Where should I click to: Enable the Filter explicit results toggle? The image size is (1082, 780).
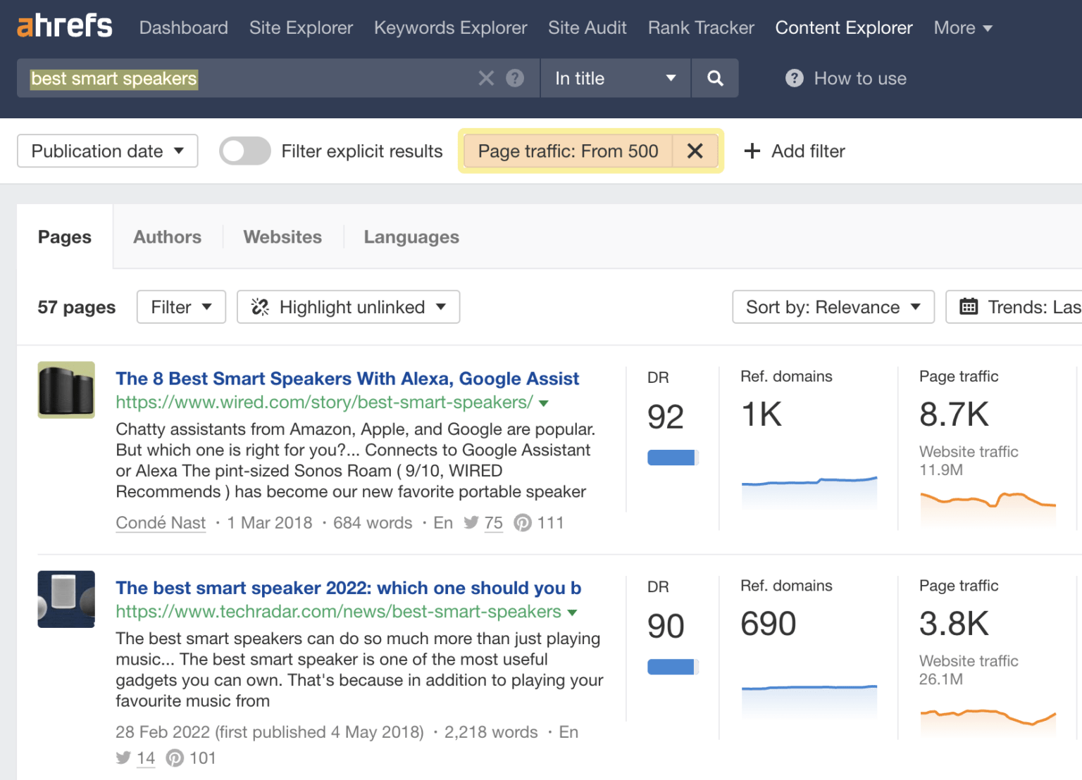click(x=244, y=151)
